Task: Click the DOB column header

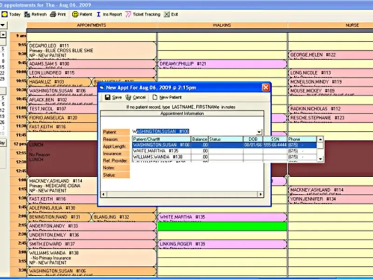Action: [253, 139]
